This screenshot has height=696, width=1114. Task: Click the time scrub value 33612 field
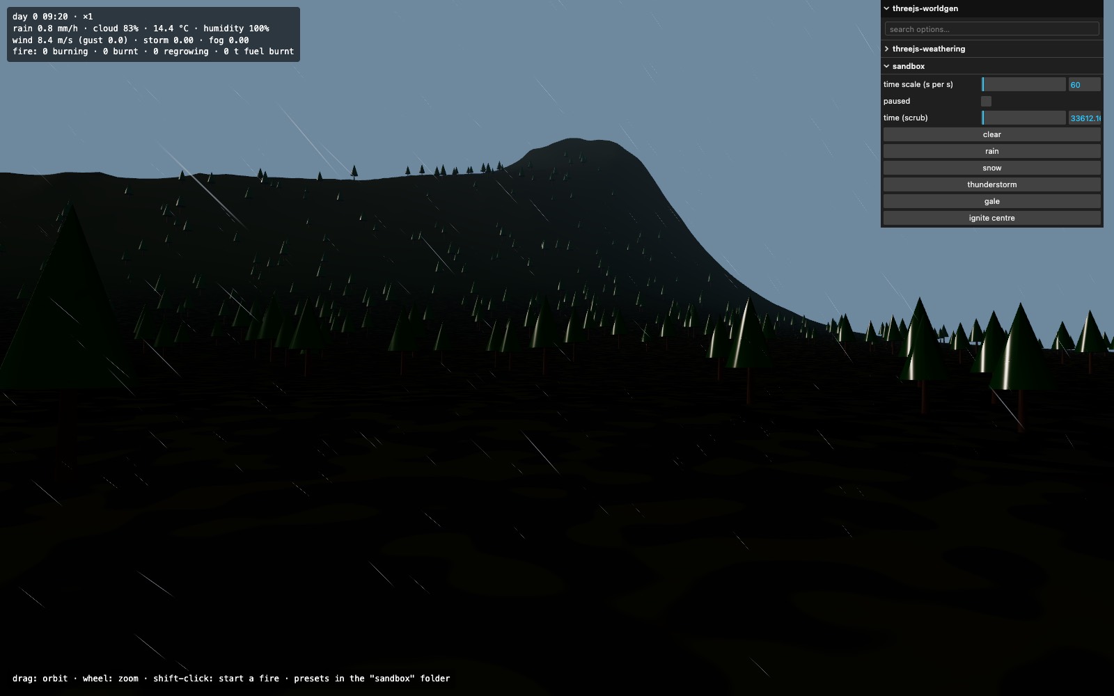click(x=1084, y=118)
